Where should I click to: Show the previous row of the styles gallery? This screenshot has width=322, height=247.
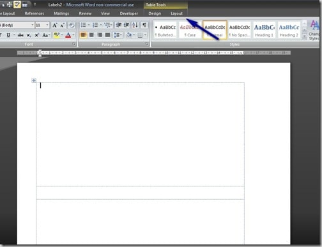(304, 23)
